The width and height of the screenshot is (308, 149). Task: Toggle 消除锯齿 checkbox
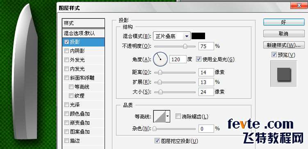(178, 116)
